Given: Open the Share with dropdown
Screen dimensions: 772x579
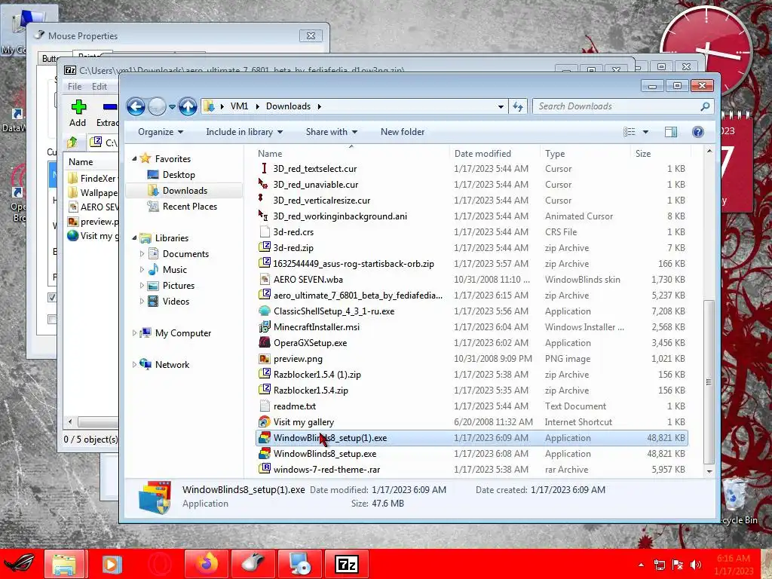Looking at the screenshot, I should coord(332,132).
